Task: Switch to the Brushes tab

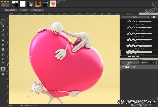Action: pos(149,14)
